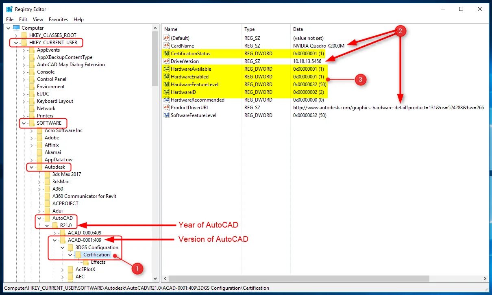This screenshot has width=492, height=295.
Task: Expand the ACAD-0000:409 key
Action: [54, 233]
